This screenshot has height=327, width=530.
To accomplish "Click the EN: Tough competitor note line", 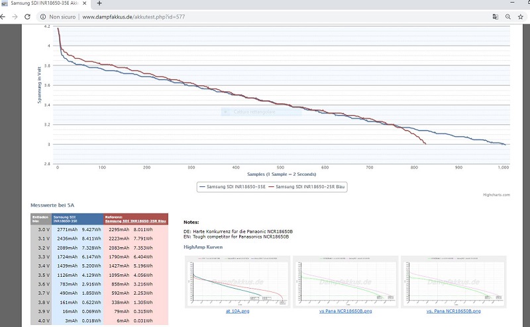I will pos(236,236).
